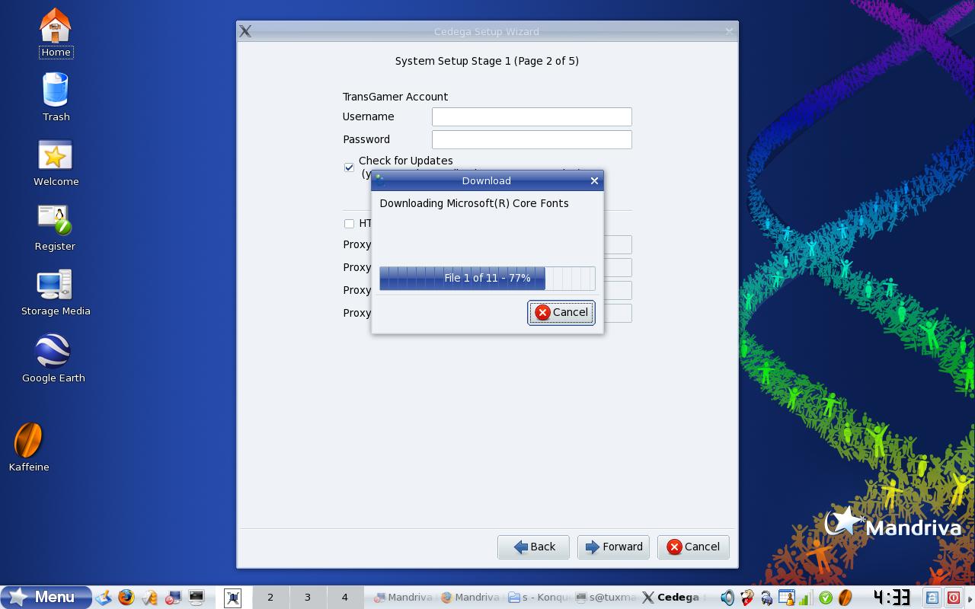The width and height of the screenshot is (975, 609).
Task: Expand the panel hide arrow
Action: click(x=970, y=598)
